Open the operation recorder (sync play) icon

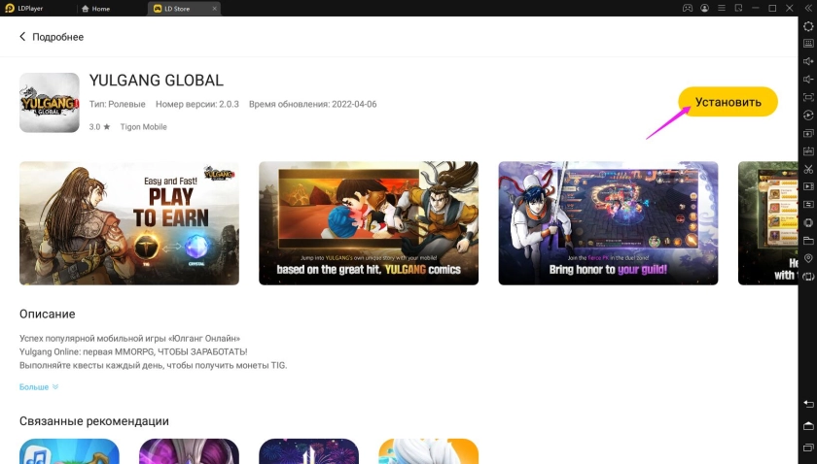coord(808,115)
